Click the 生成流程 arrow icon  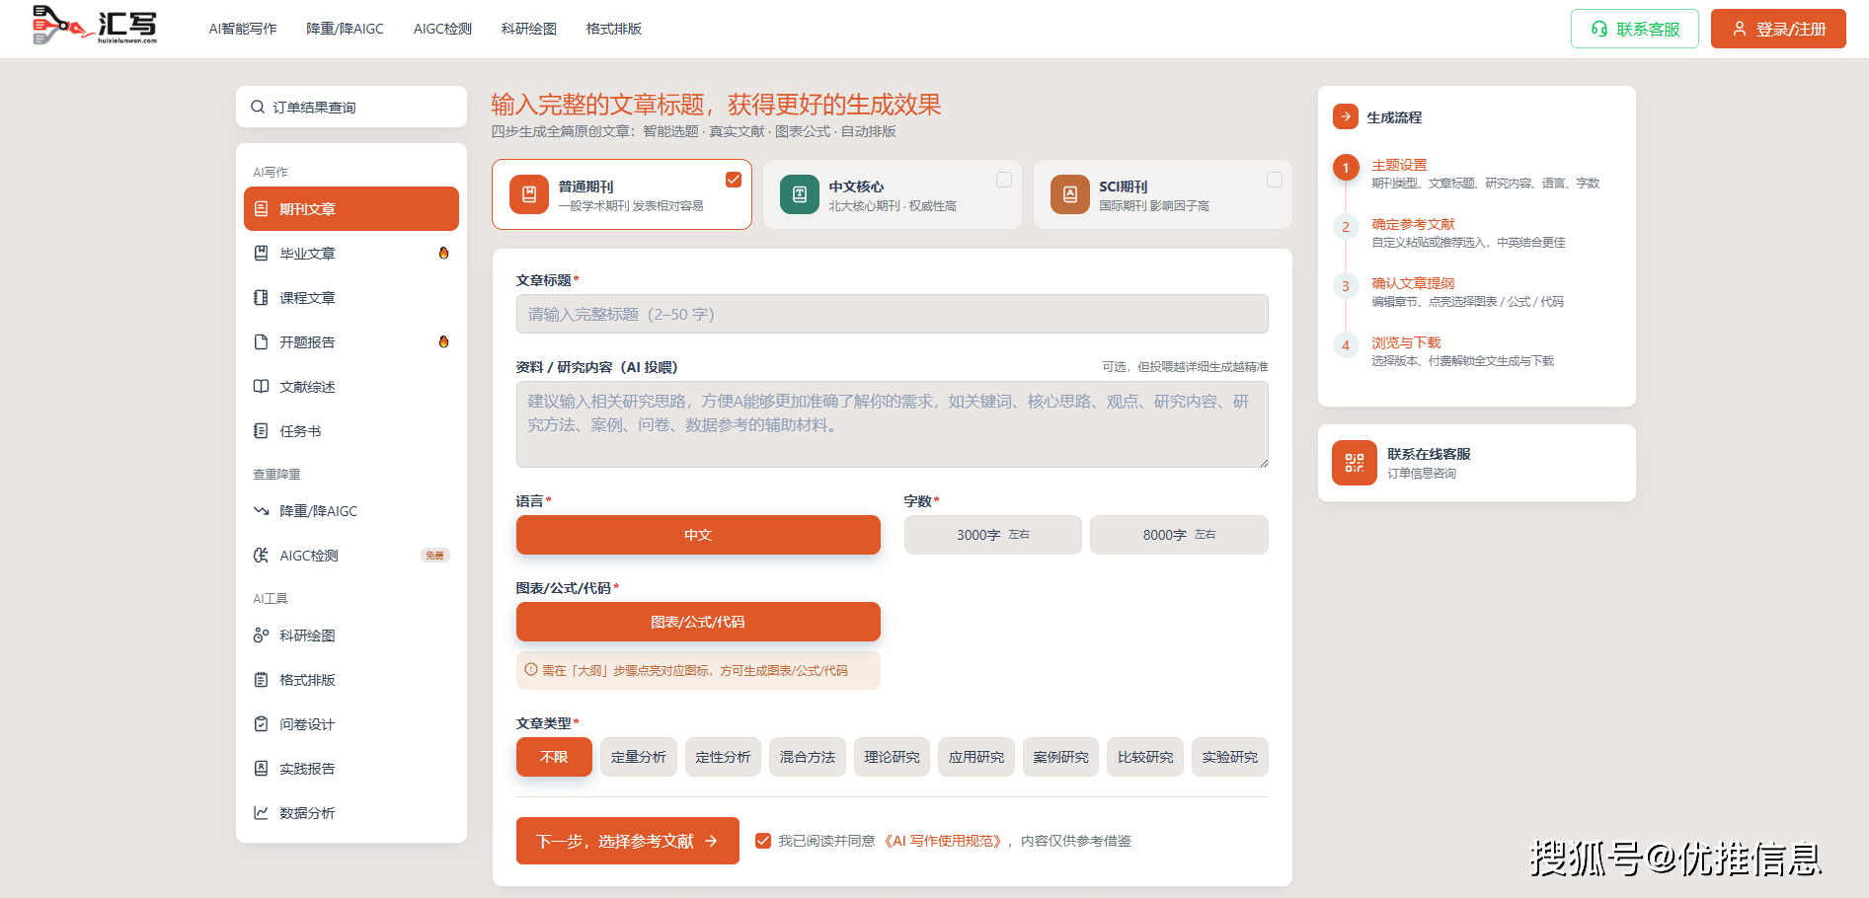[1345, 116]
